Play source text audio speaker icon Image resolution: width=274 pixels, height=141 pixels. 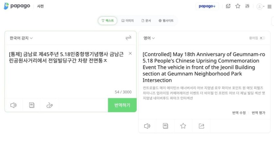tap(13, 105)
